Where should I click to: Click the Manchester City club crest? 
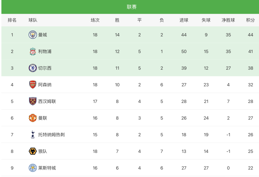pos(33,35)
